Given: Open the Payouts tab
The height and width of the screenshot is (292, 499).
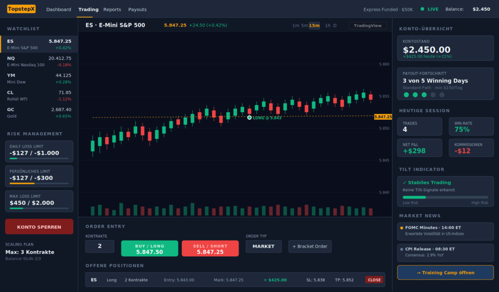Looking at the screenshot, I should 137,9.
